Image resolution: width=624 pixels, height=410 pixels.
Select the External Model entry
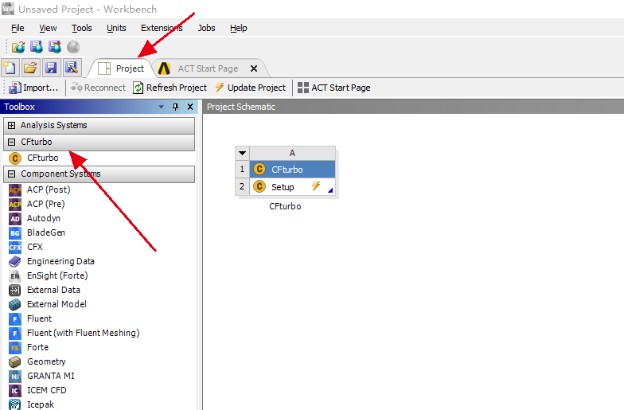click(57, 304)
